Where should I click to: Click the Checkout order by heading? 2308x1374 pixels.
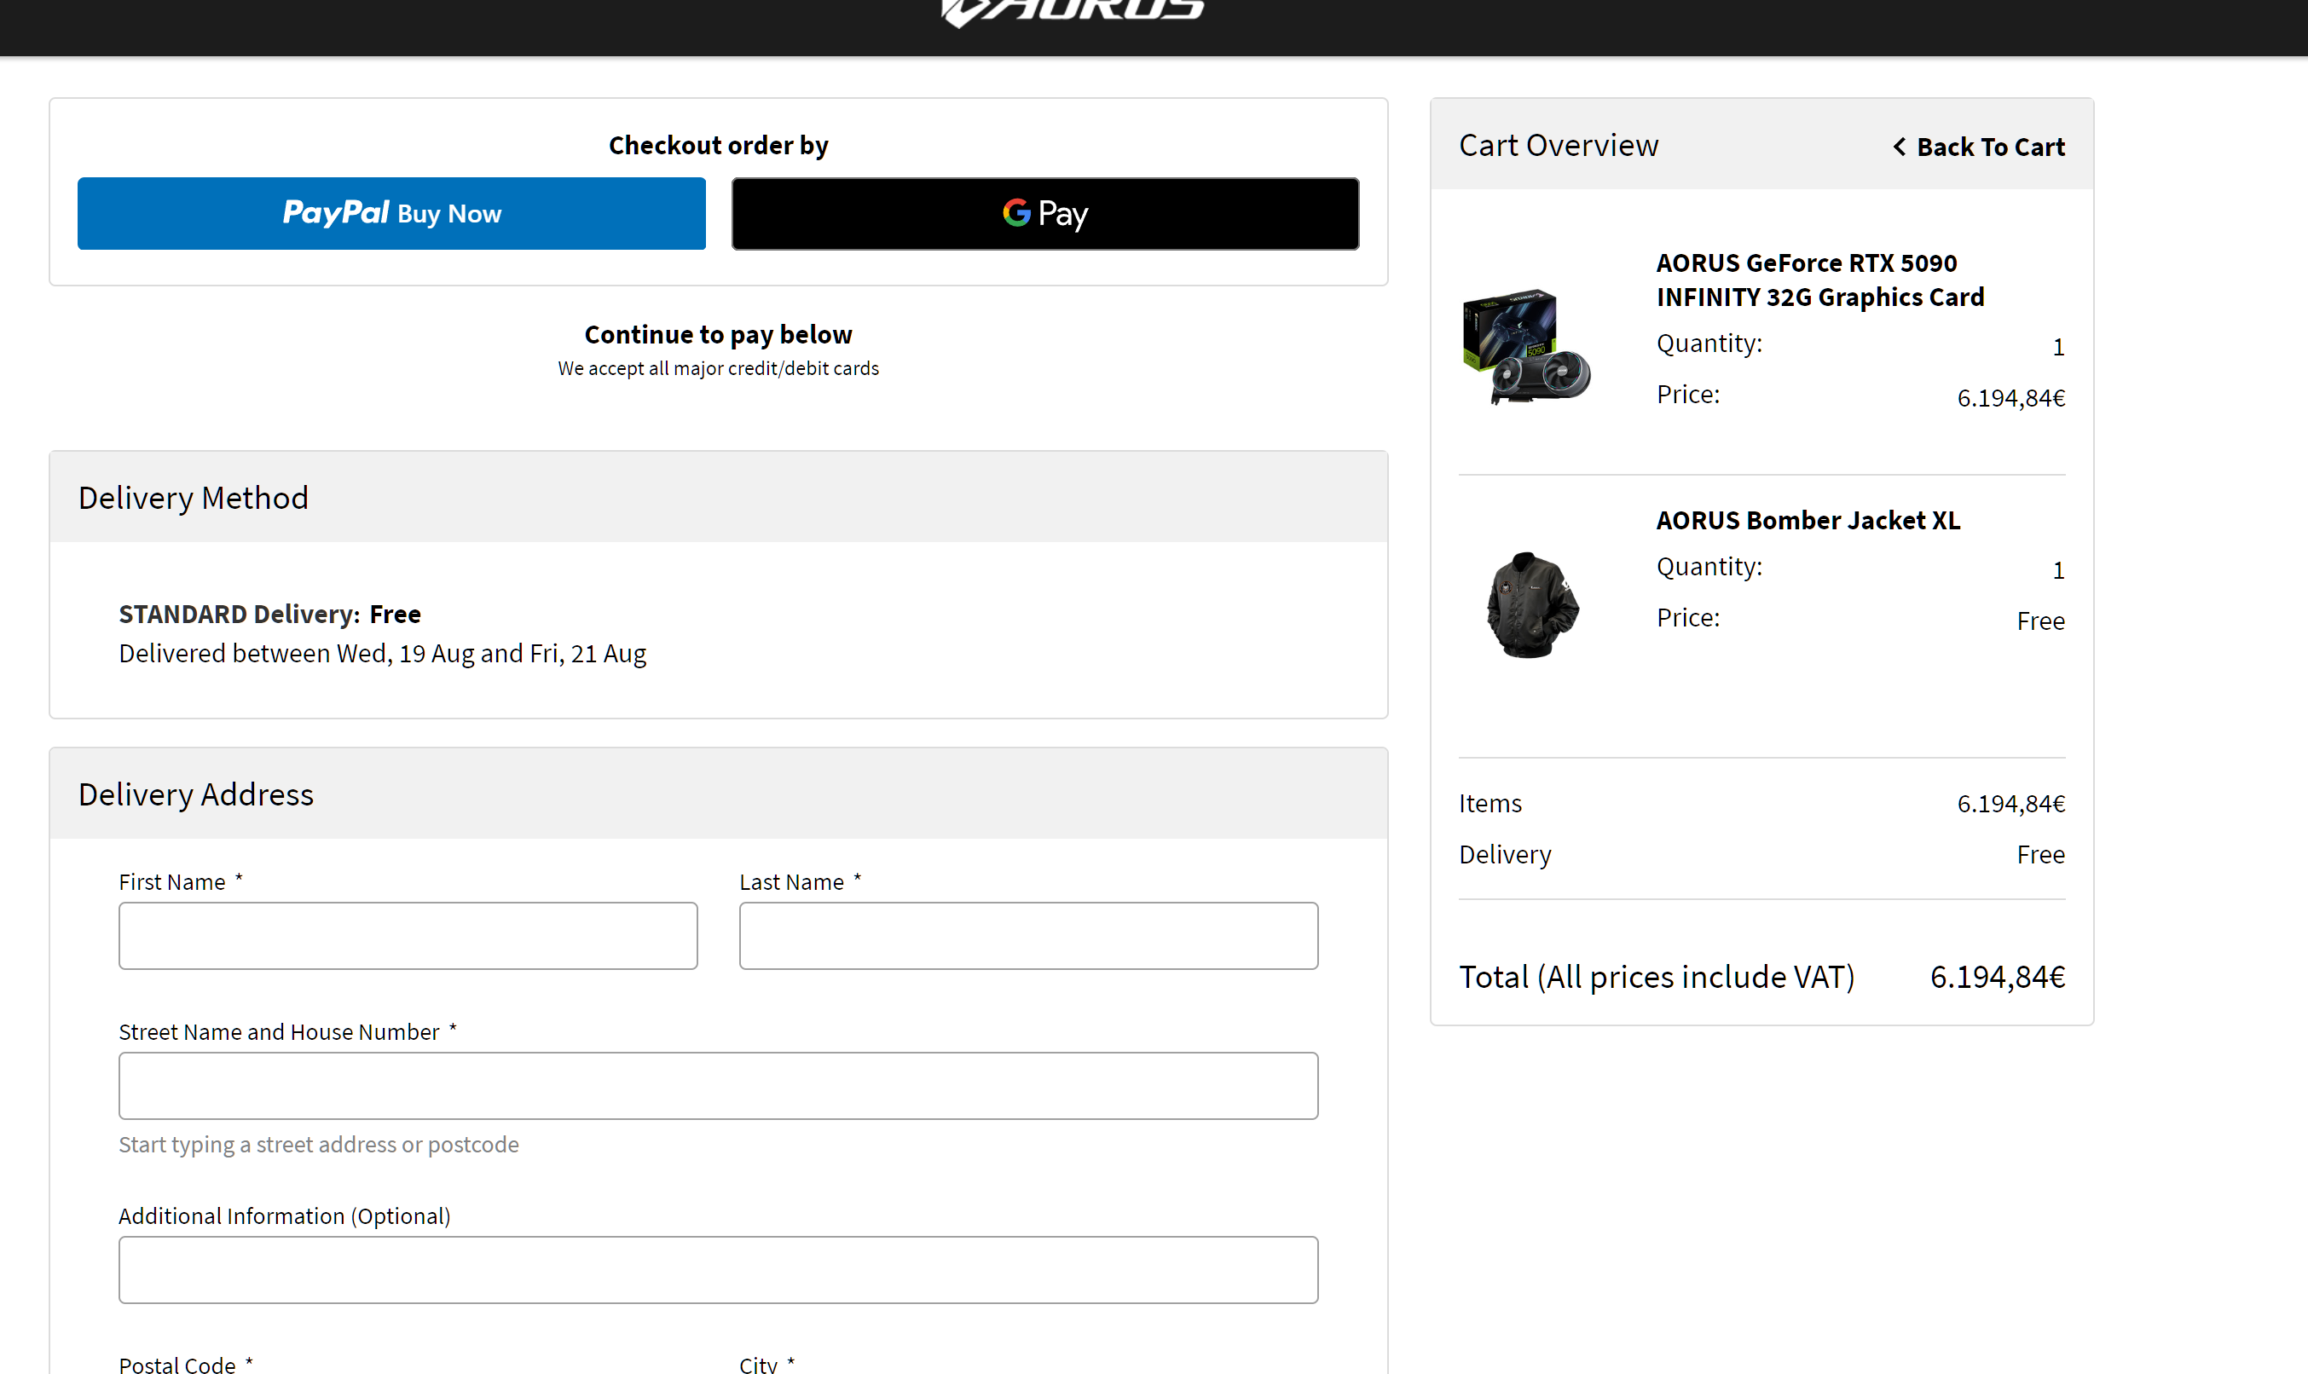tap(719, 146)
